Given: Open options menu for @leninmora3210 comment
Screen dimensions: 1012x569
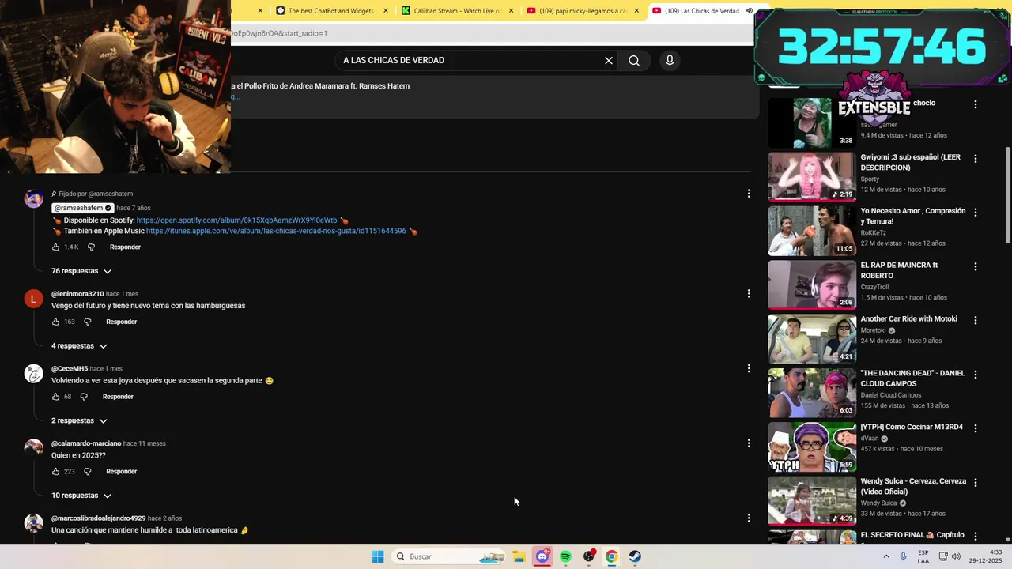Looking at the screenshot, I should [749, 294].
